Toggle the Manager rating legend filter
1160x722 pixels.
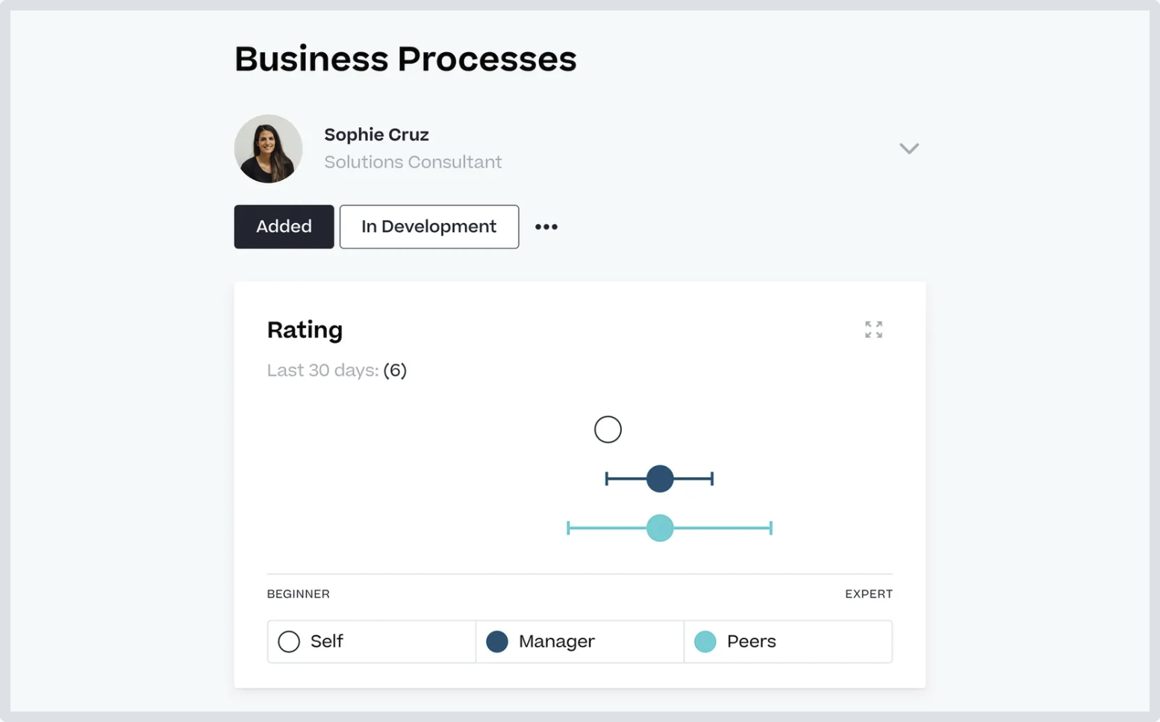[579, 641]
